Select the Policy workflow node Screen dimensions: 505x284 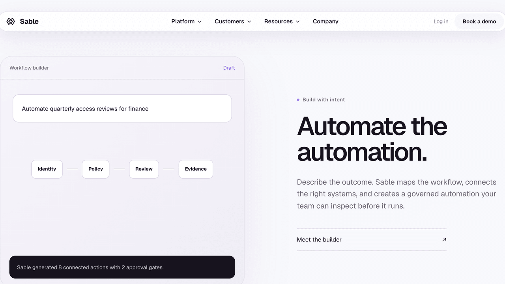pyautogui.click(x=95, y=169)
